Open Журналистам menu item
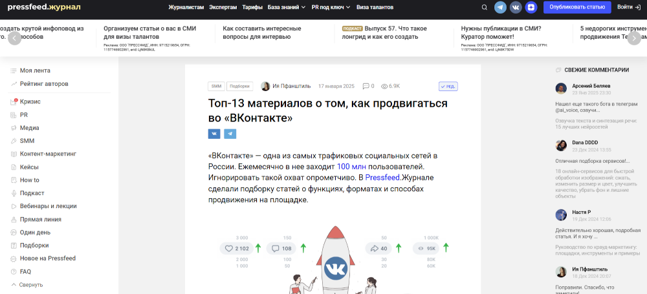The height and width of the screenshot is (294, 647). click(186, 7)
